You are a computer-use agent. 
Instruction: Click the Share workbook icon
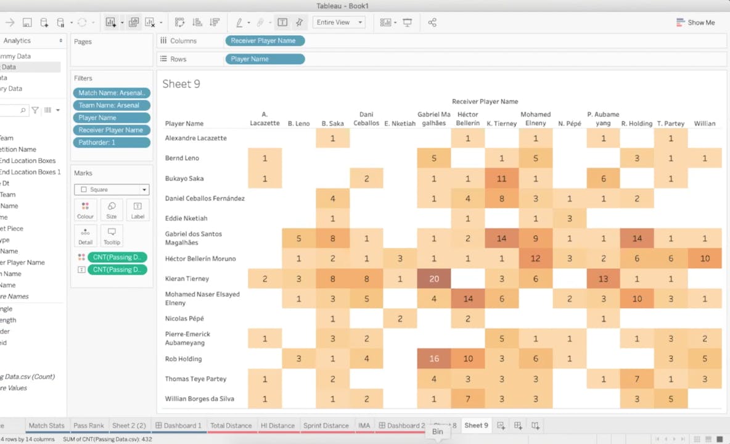(x=432, y=22)
